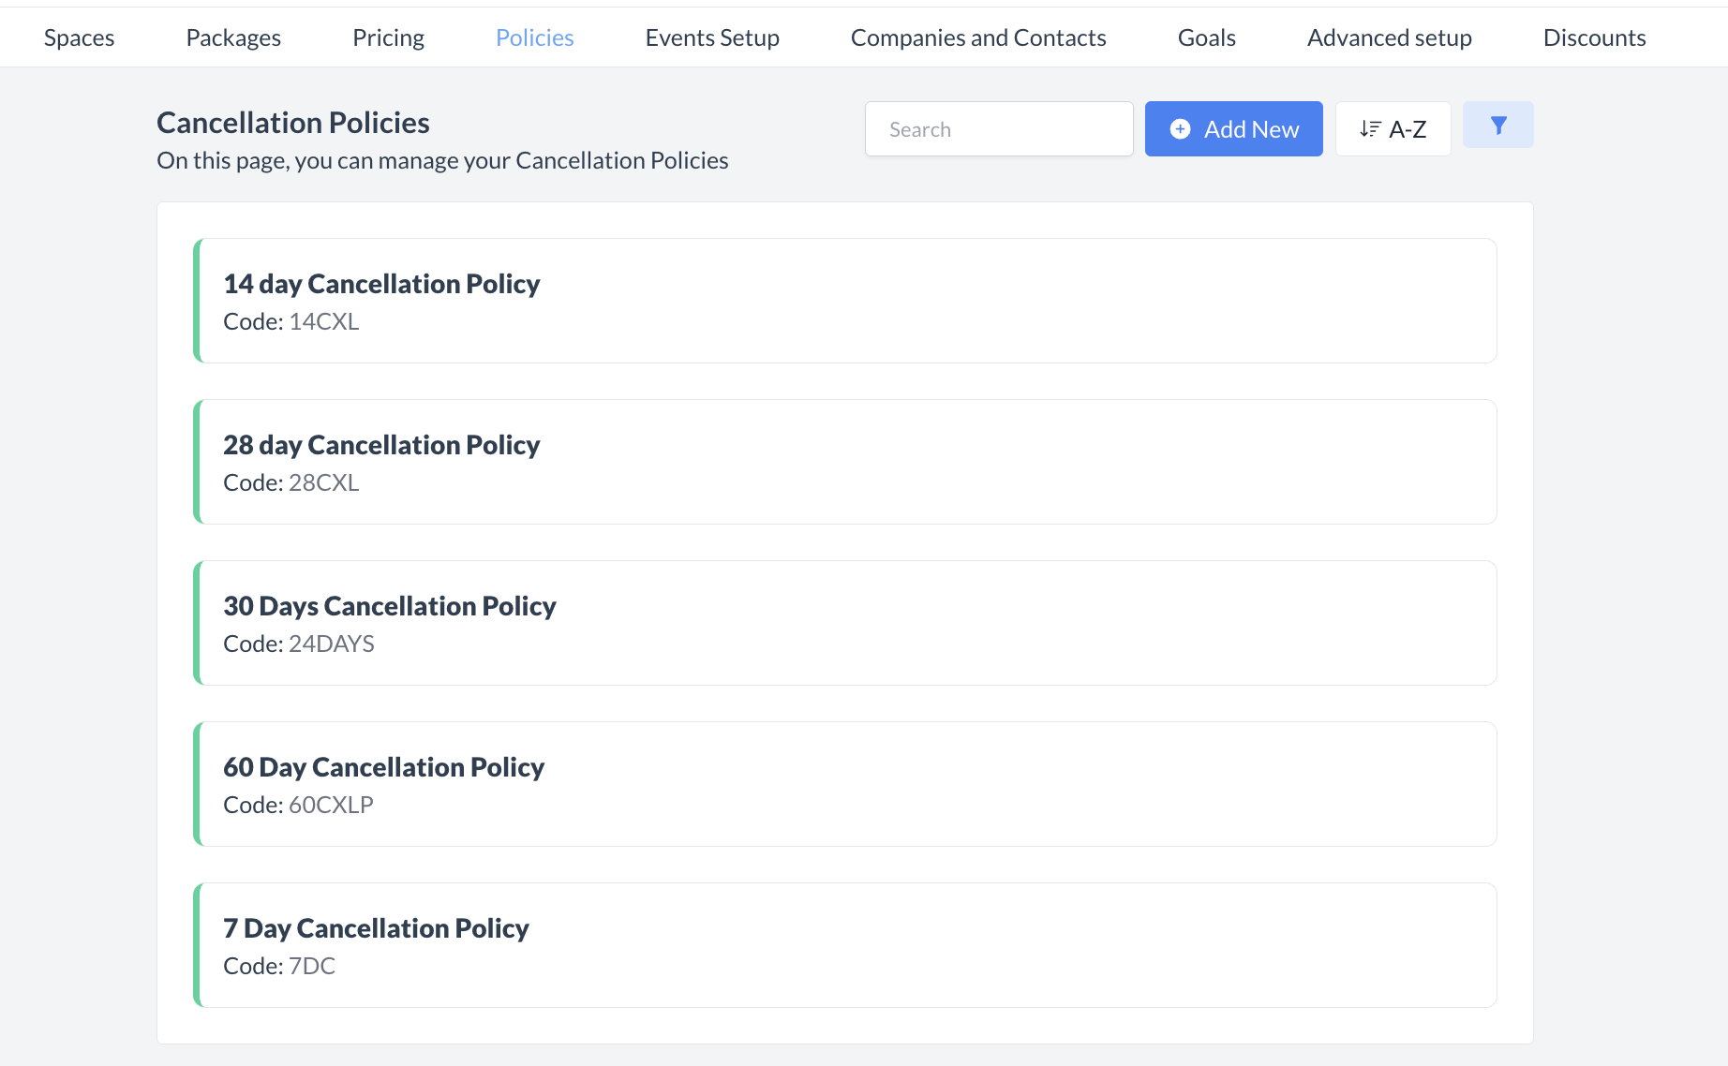Click the plus icon in Add New

tap(1180, 129)
